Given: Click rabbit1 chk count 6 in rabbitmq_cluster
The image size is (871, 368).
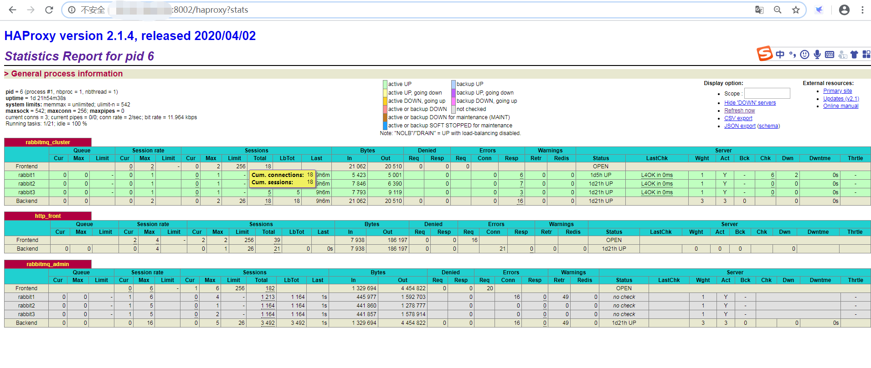Looking at the screenshot, I should 773,175.
